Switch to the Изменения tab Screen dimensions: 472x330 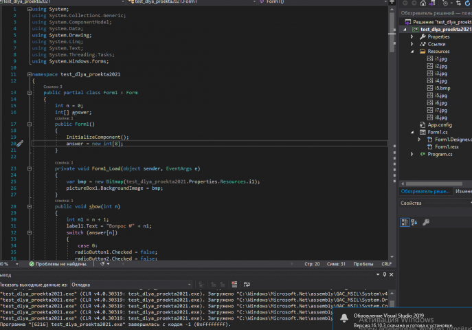(463, 191)
